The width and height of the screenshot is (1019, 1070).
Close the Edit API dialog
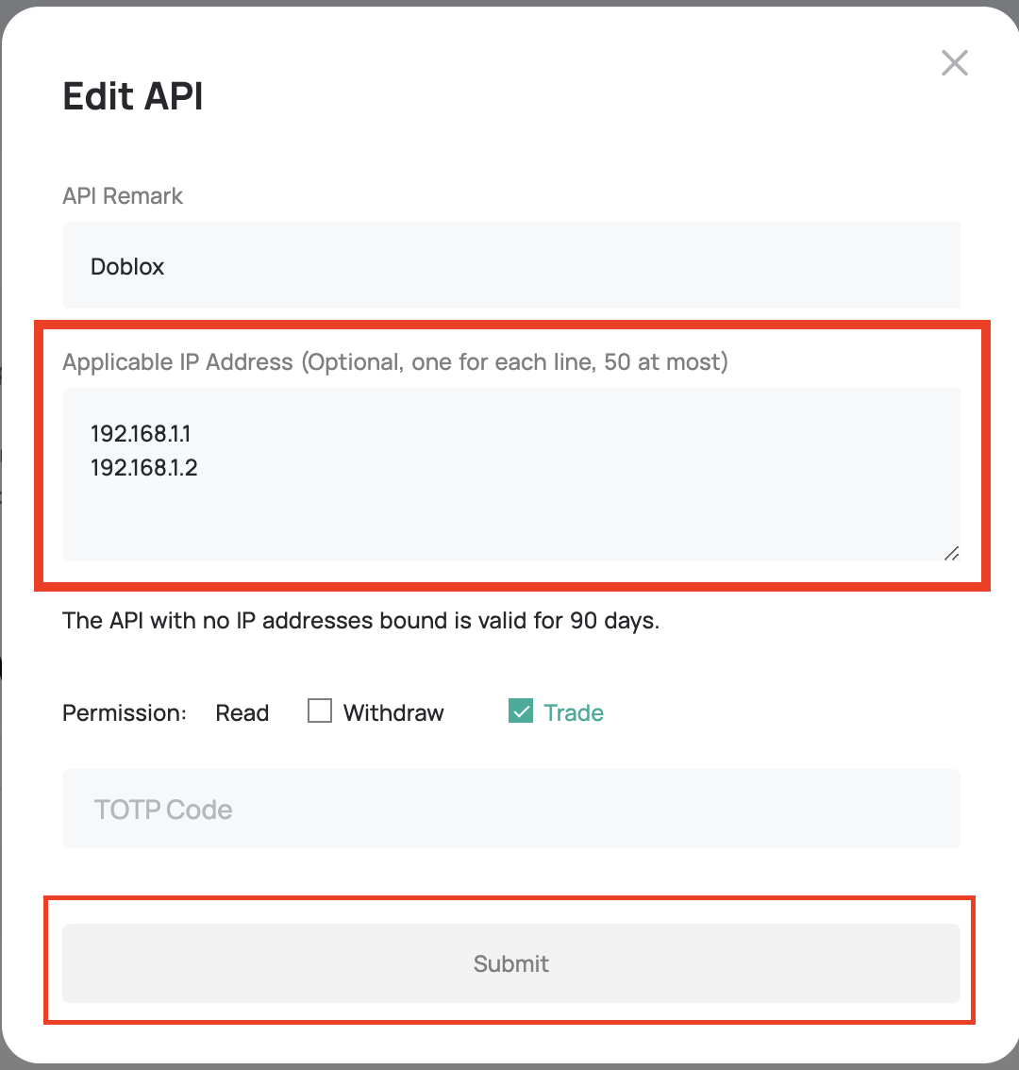955,63
